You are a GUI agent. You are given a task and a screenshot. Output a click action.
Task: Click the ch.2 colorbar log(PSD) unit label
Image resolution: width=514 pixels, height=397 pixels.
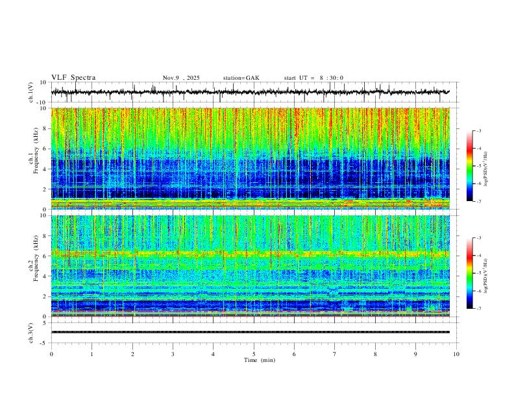485,276
